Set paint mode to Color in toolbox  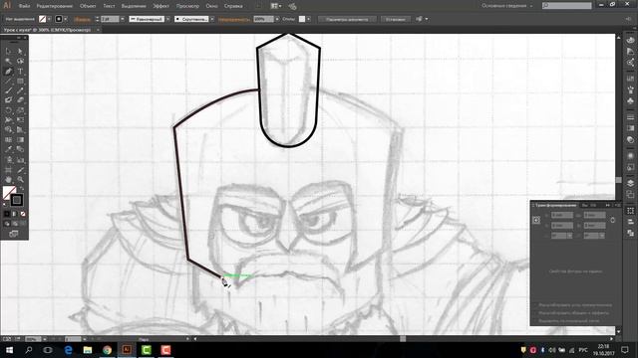coord(7,214)
